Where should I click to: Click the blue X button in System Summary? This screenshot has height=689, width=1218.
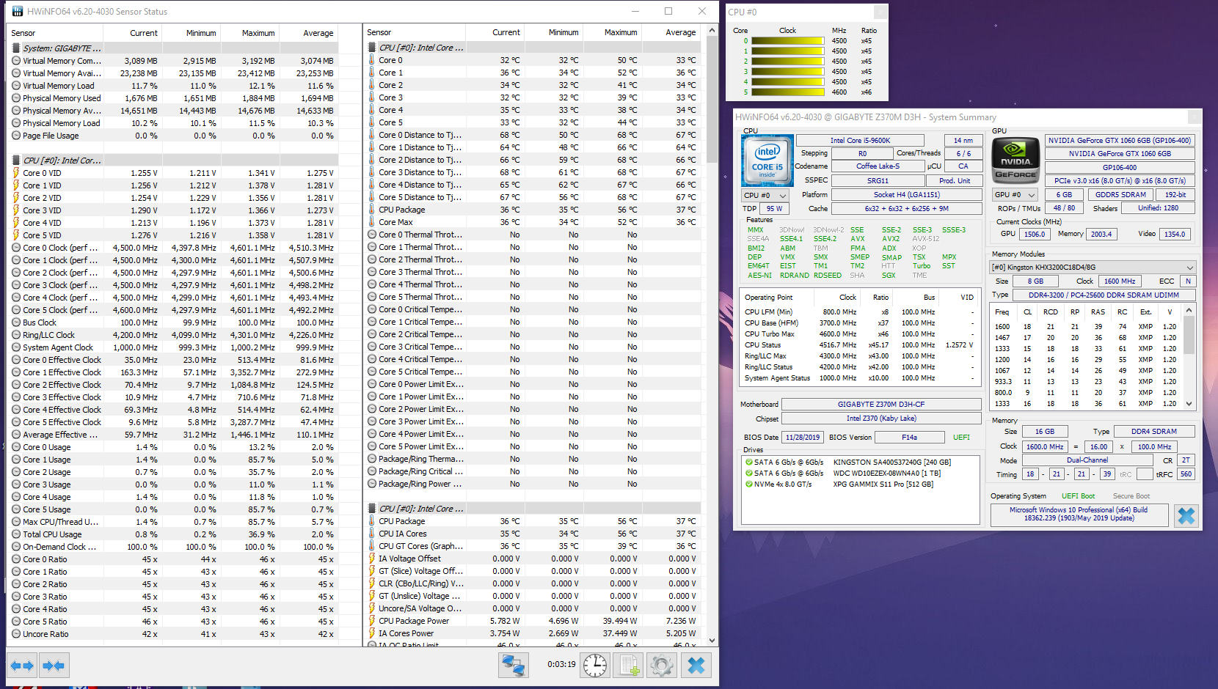click(1186, 516)
